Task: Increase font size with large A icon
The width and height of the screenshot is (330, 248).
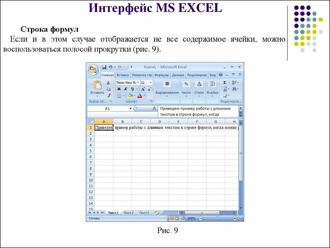Action: coord(143,89)
